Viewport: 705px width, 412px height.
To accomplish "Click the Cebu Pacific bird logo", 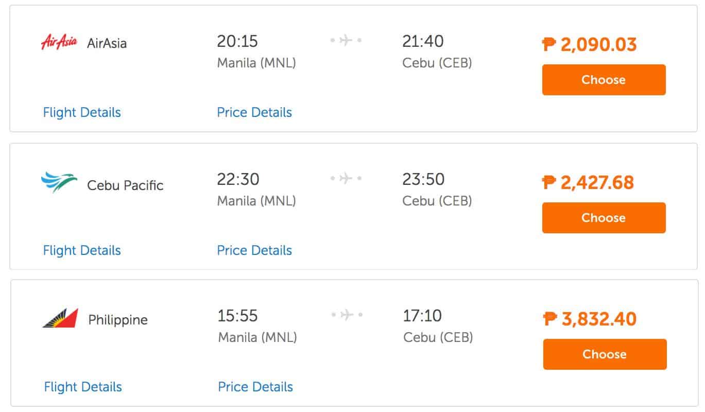I will (59, 182).
